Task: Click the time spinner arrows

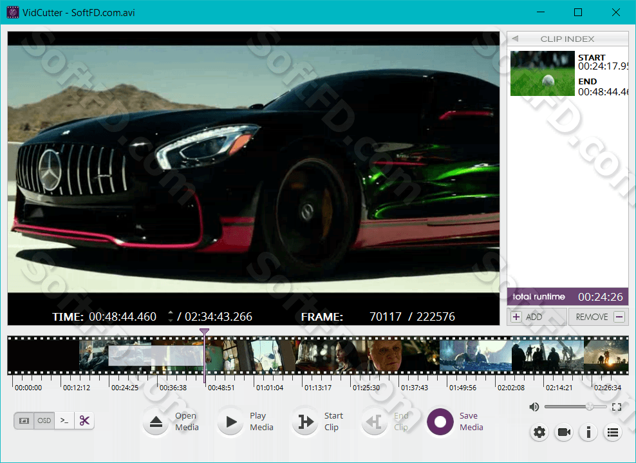Action: (x=171, y=317)
